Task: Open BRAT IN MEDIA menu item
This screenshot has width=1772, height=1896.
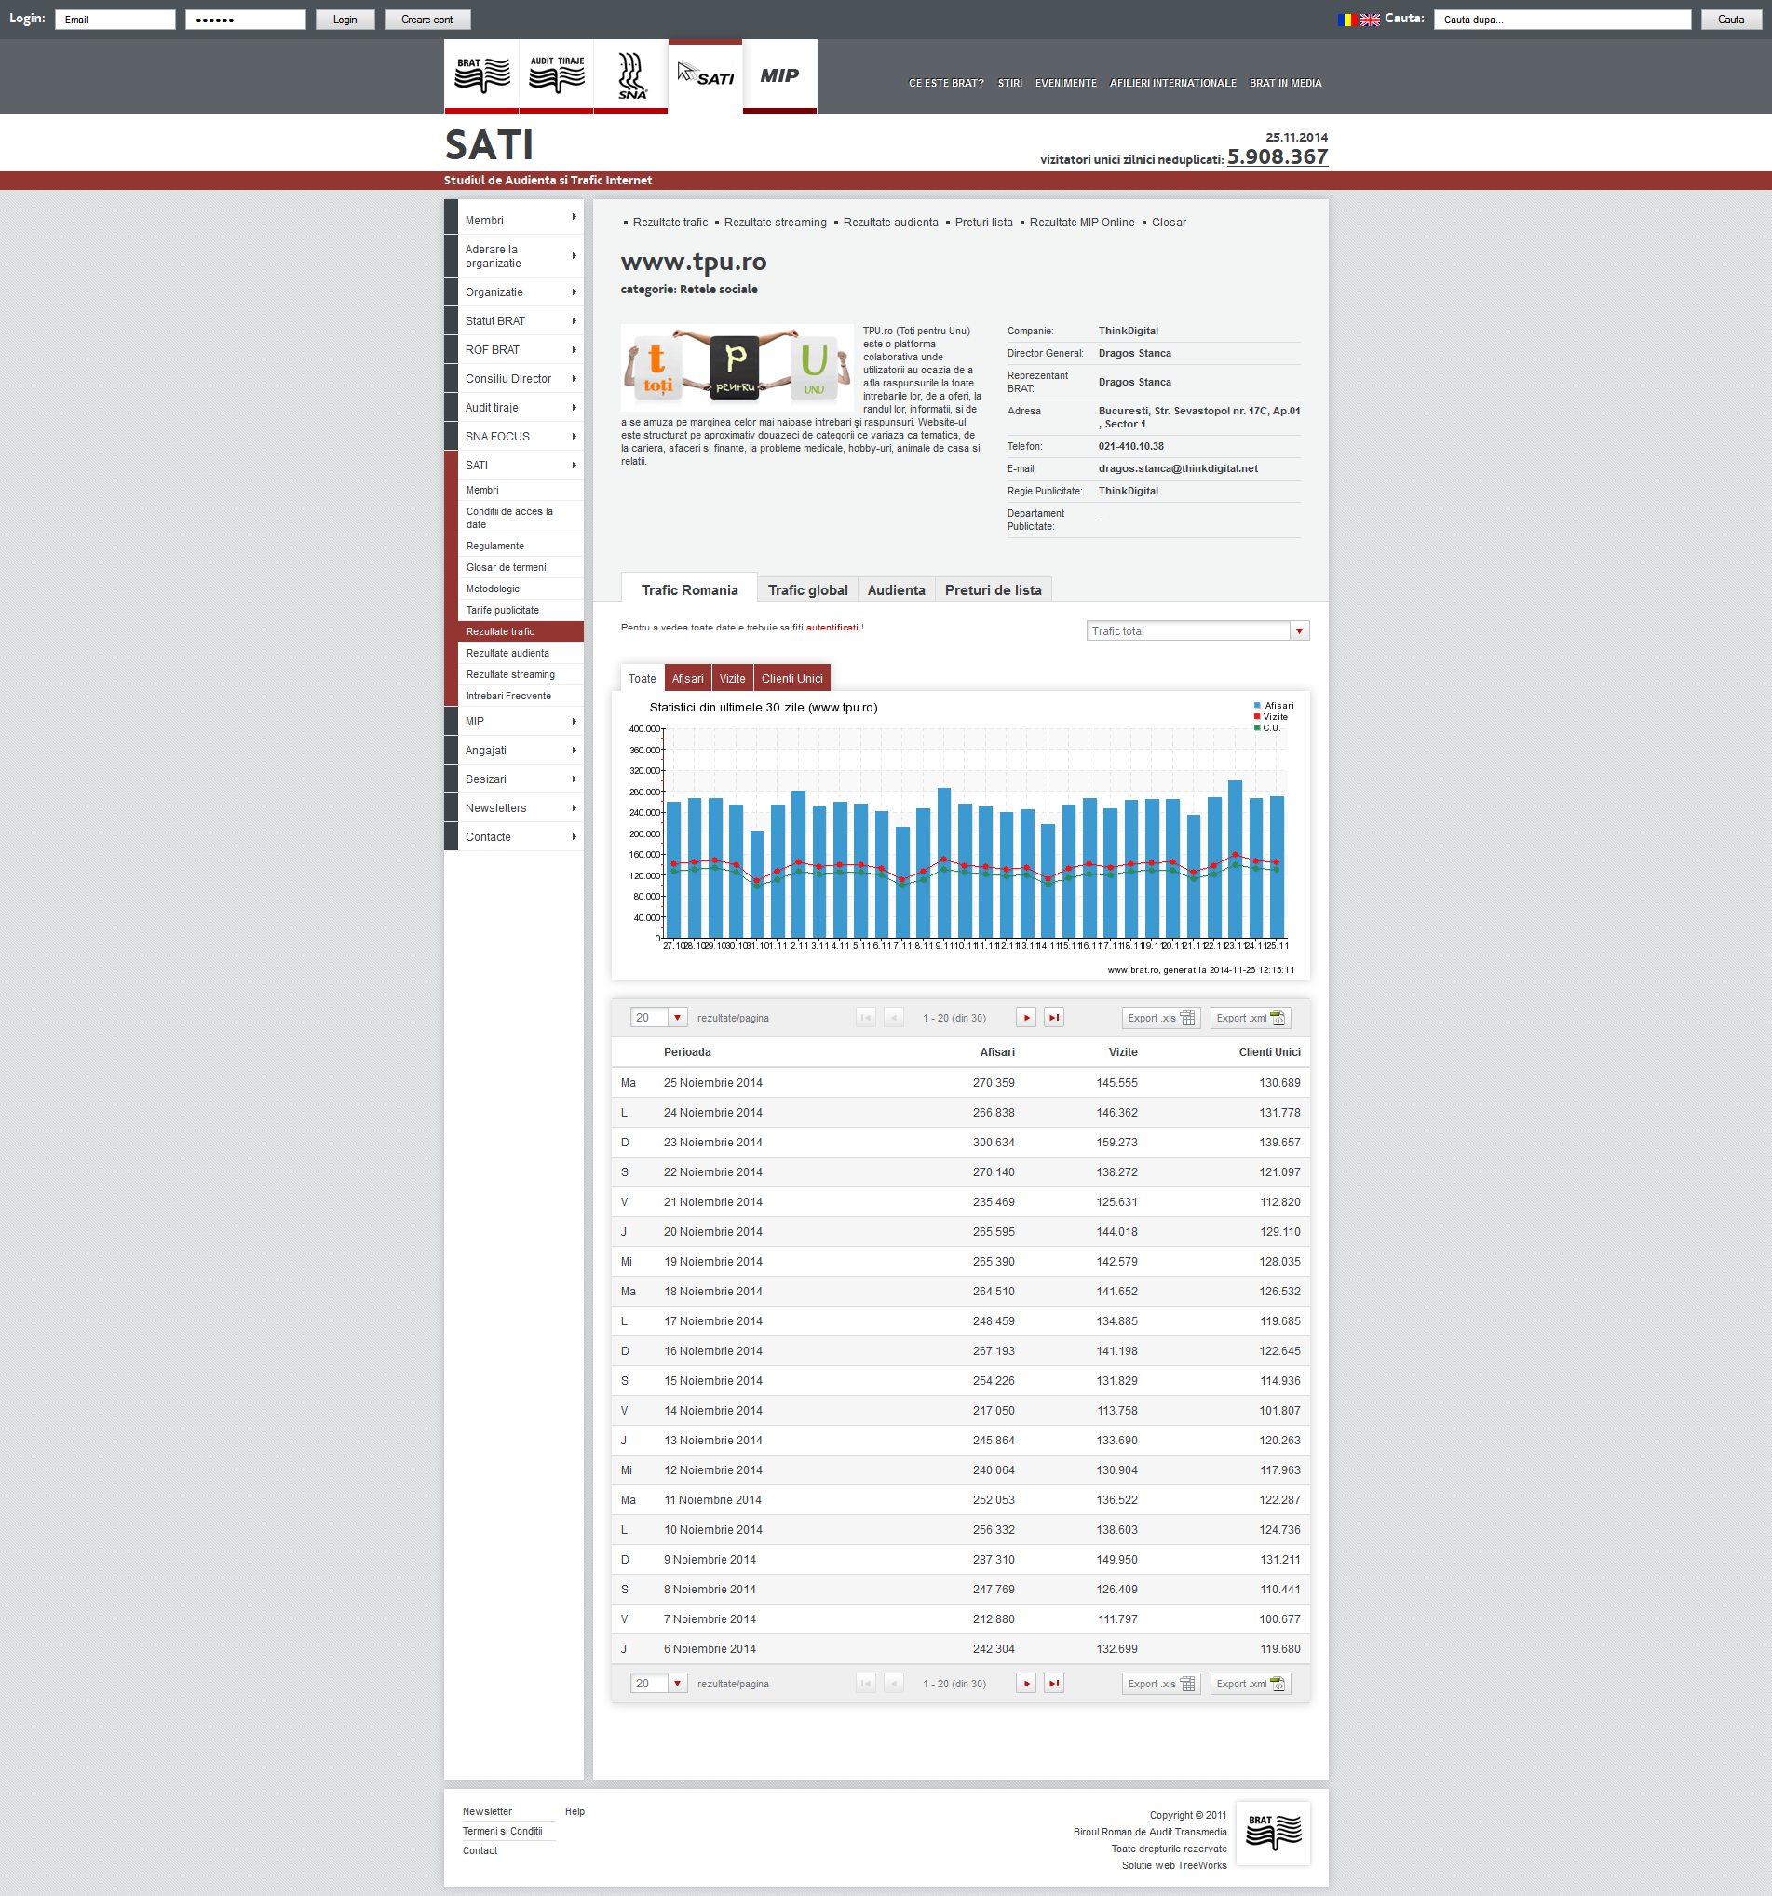Action: [x=1286, y=83]
